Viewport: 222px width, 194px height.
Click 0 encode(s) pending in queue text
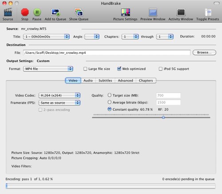[x=188, y=179]
